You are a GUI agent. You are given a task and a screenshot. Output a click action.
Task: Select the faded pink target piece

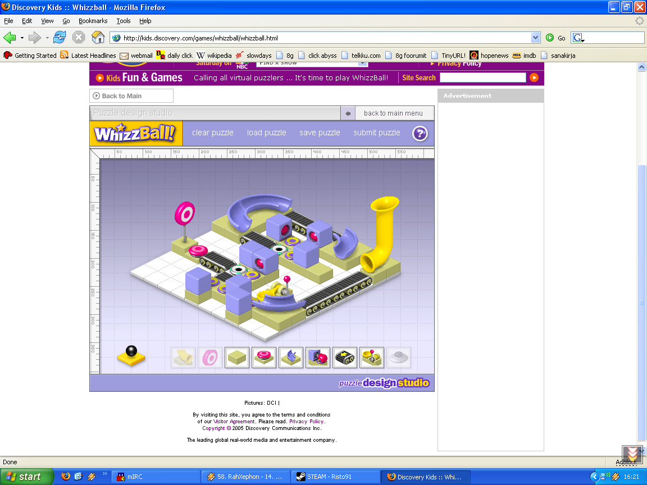pyautogui.click(x=210, y=358)
